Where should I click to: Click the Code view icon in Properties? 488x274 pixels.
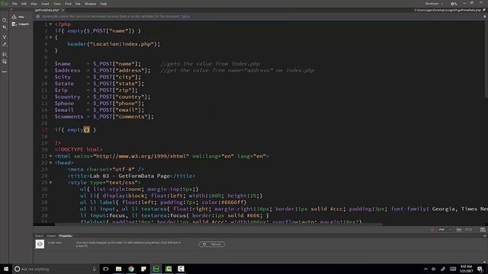pos(40,244)
